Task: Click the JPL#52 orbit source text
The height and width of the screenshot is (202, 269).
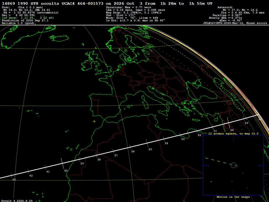Action: (x=235, y=23)
